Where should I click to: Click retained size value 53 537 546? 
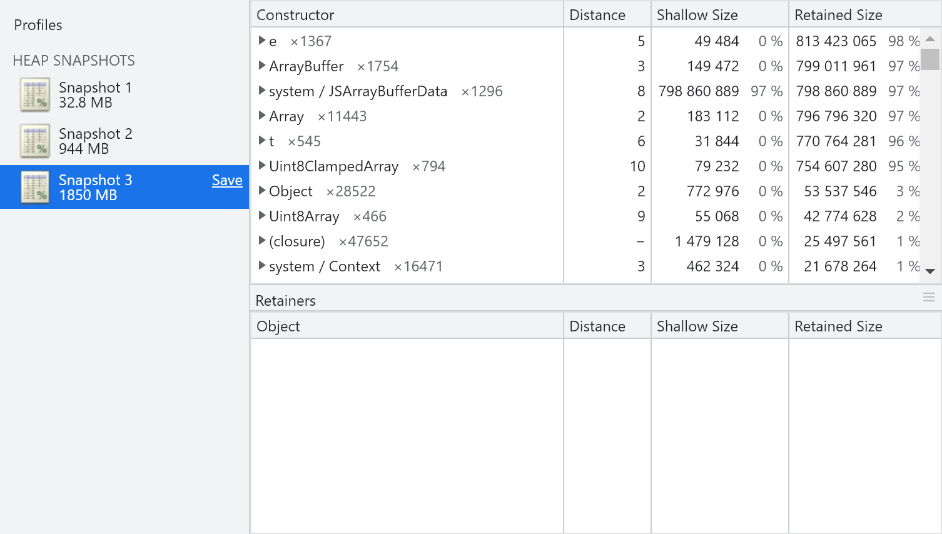click(840, 191)
